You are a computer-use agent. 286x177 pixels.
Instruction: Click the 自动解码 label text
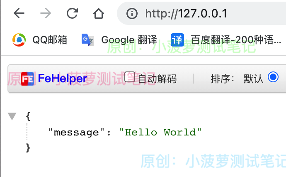pyautogui.click(x=157, y=79)
